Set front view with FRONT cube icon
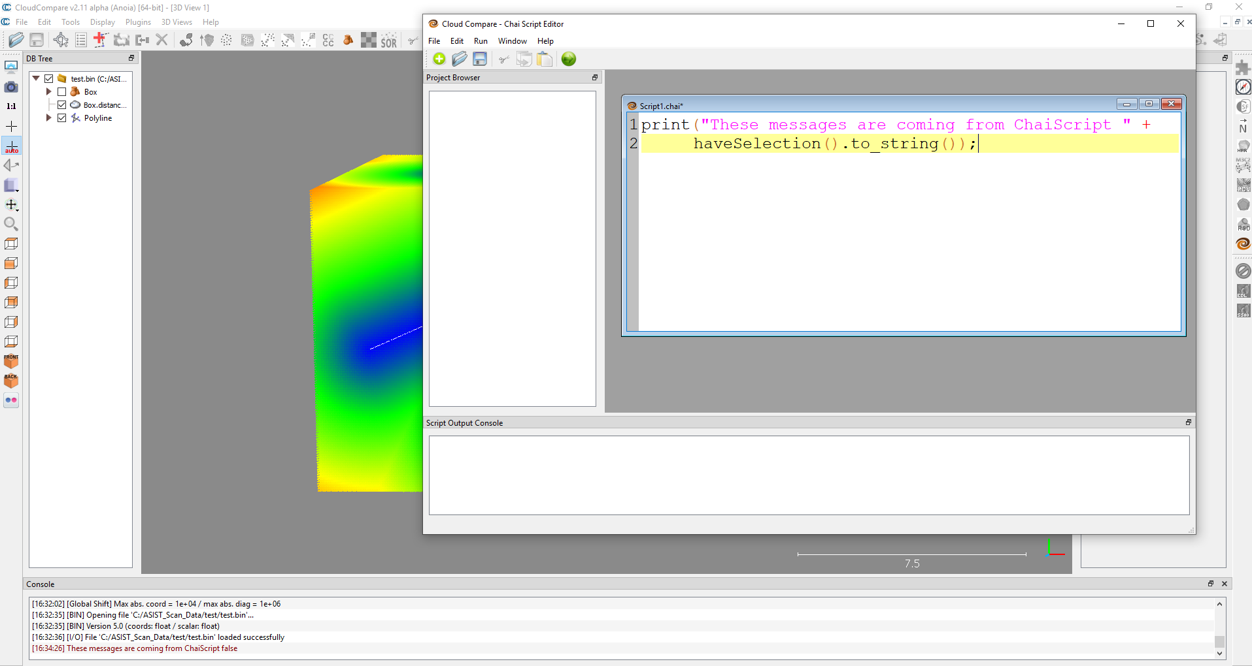1252x666 pixels. pyautogui.click(x=11, y=361)
